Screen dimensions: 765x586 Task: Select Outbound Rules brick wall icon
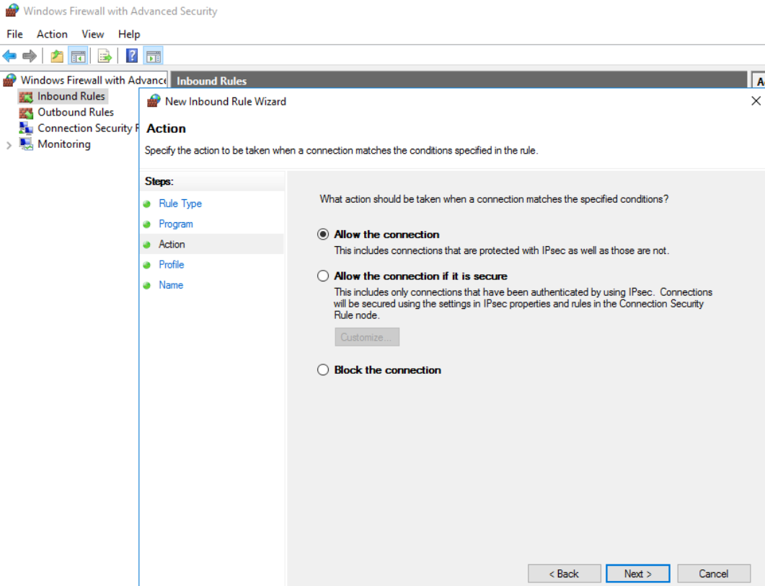click(26, 113)
